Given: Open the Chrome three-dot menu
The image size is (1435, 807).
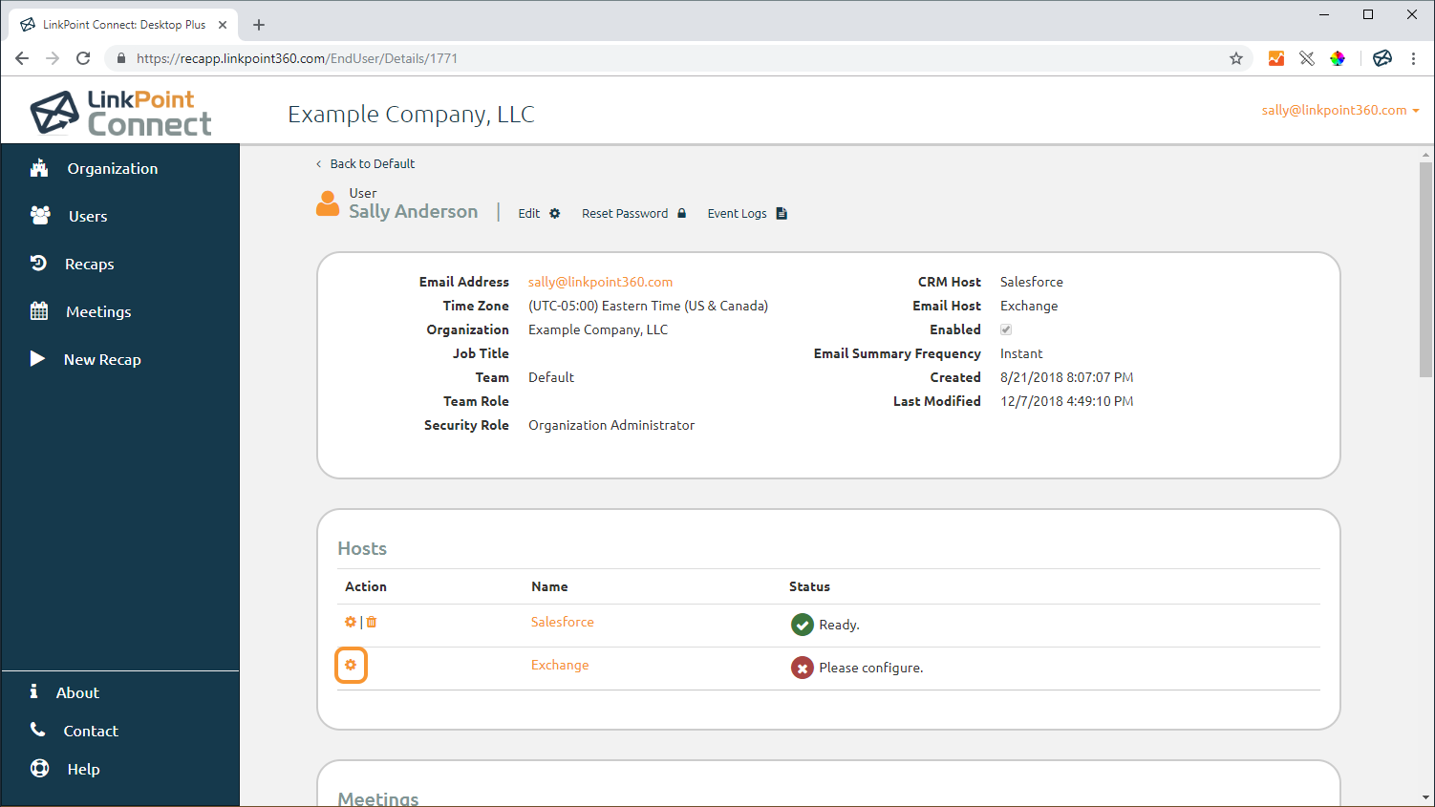Looking at the screenshot, I should pyautogui.click(x=1413, y=58).
